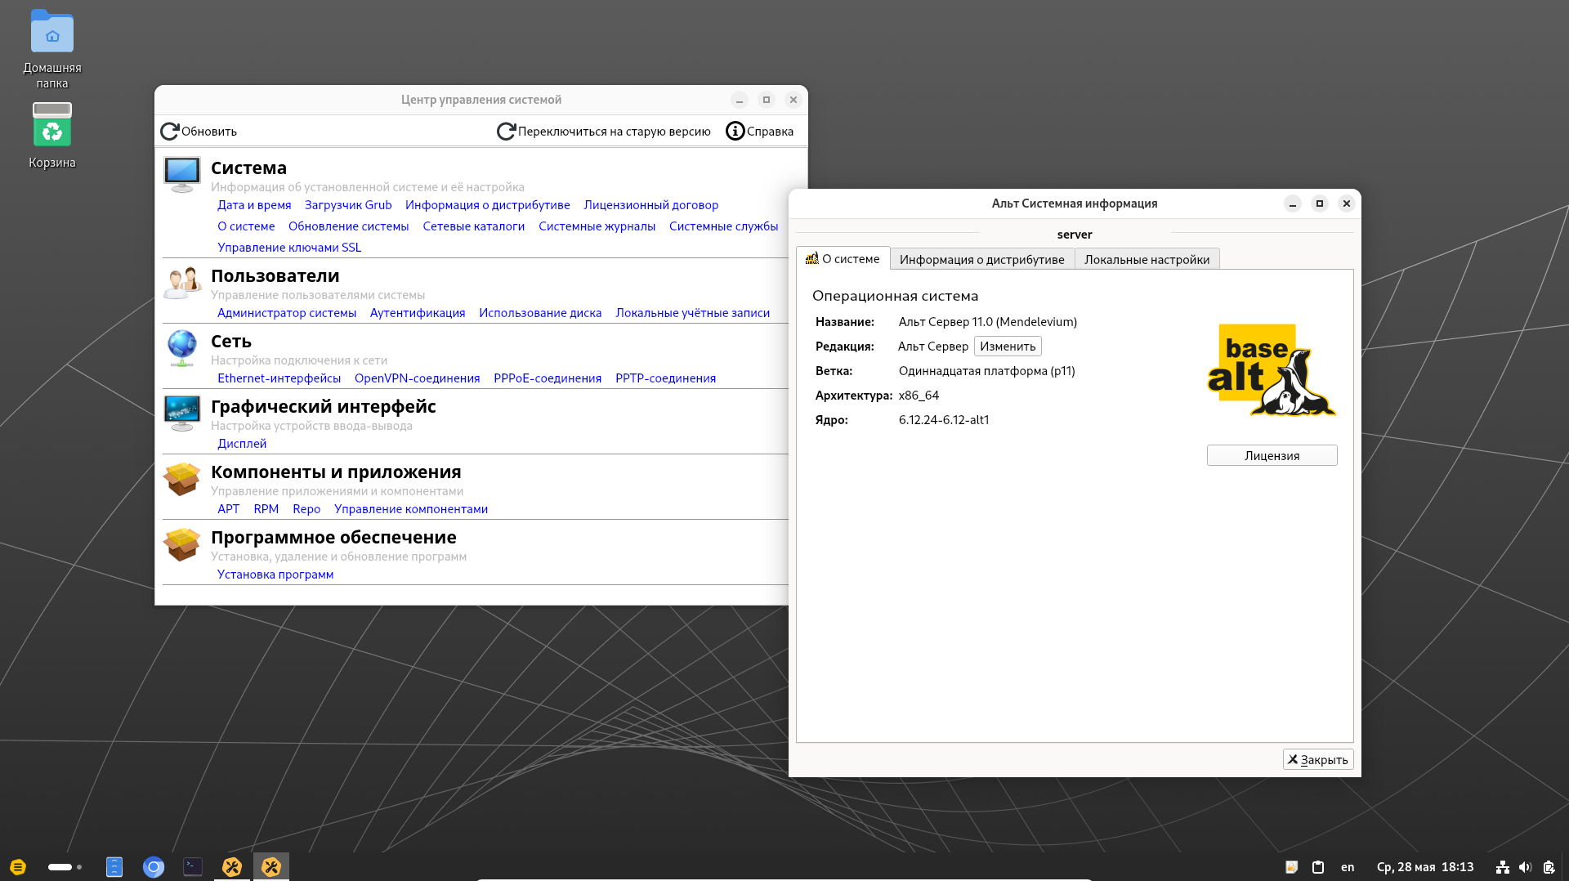Screen dimensions: 1569x881
Task: Open Обновление системы link
Action: [349, 226]
